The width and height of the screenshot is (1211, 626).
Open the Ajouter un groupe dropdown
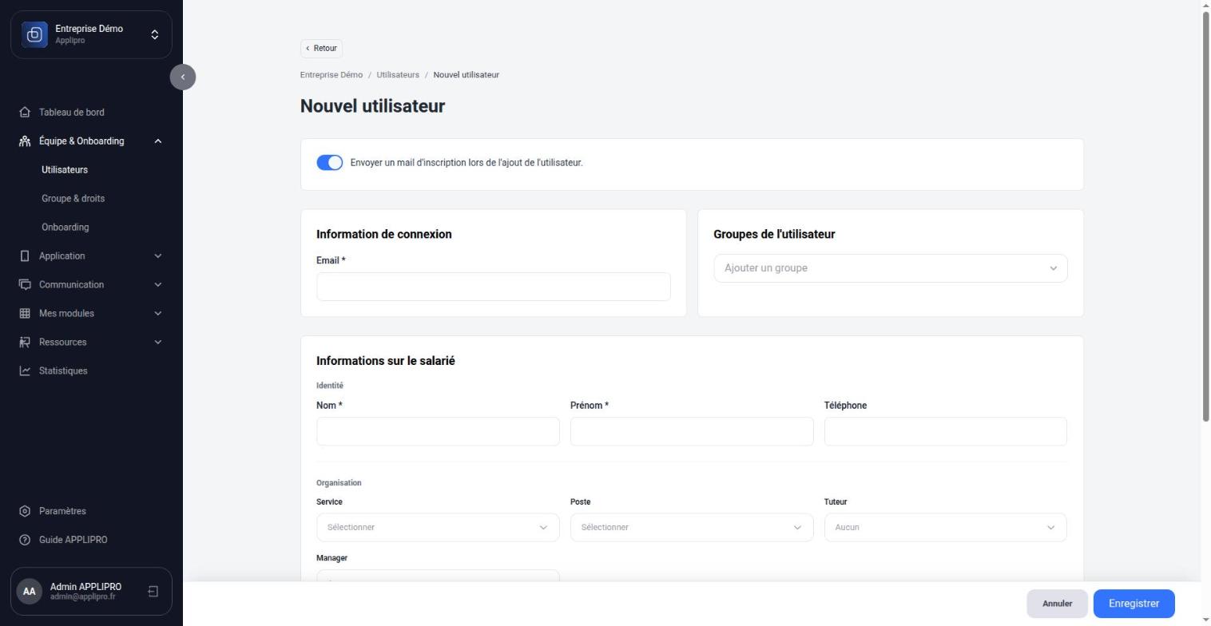pyautogui.click(x=891, y=268)
